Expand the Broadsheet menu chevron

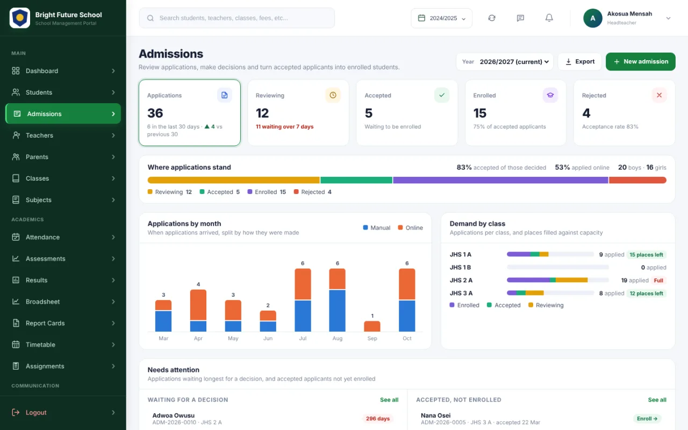(x=113, y=302)
